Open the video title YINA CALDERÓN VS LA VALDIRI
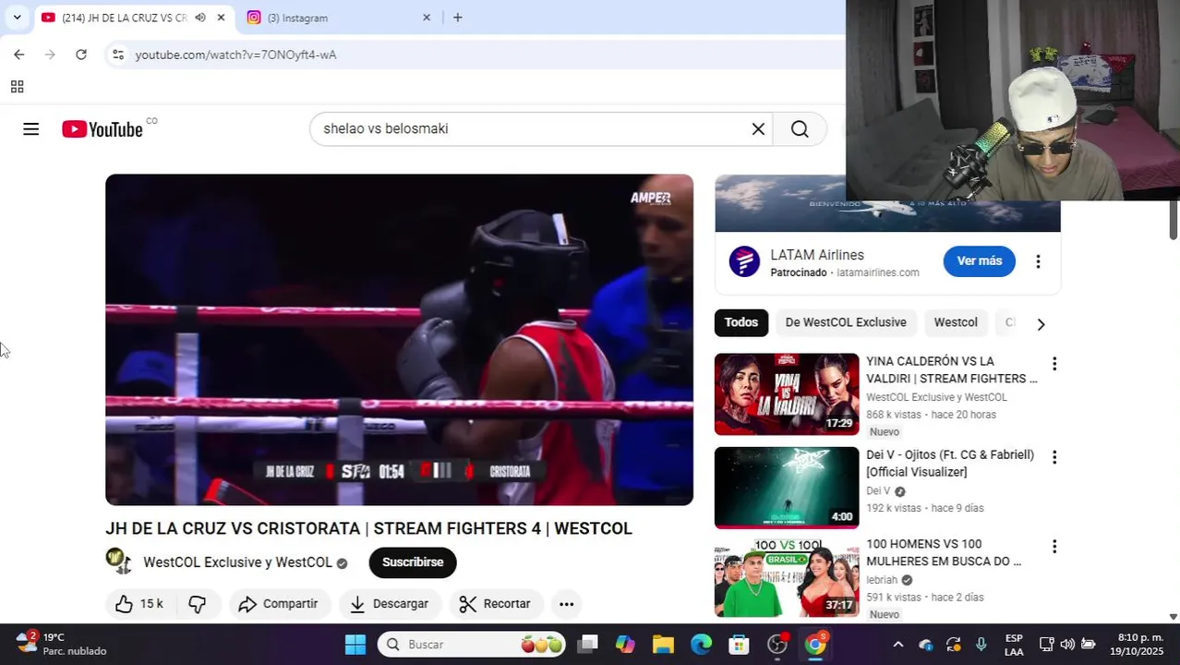The image size is (1180, 665). [x=951, y=370]
